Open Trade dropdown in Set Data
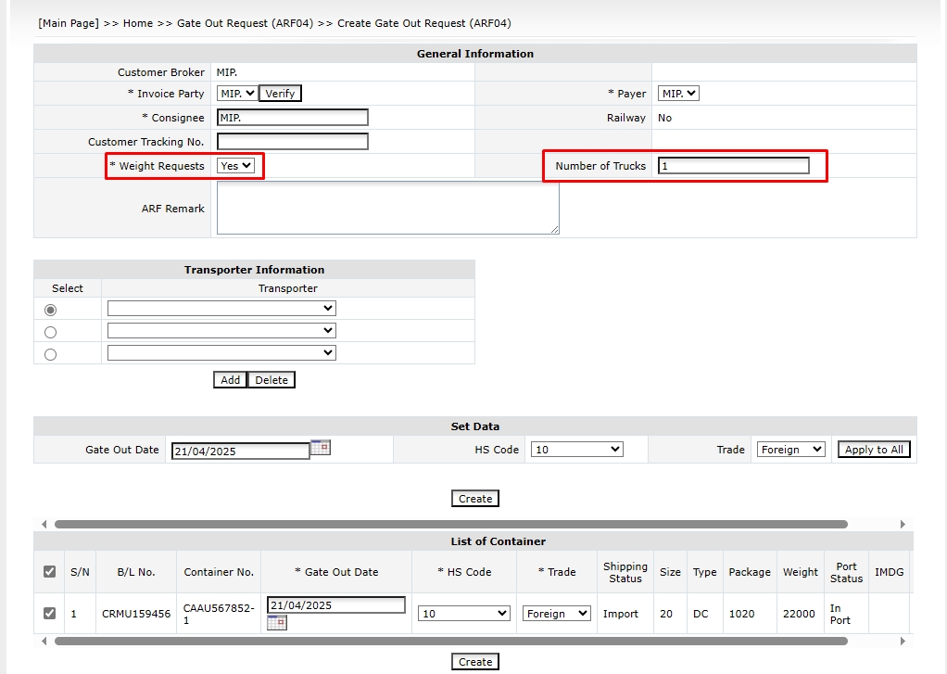The image size is (947, 674). pyautogui.click(x=790, y=450)
